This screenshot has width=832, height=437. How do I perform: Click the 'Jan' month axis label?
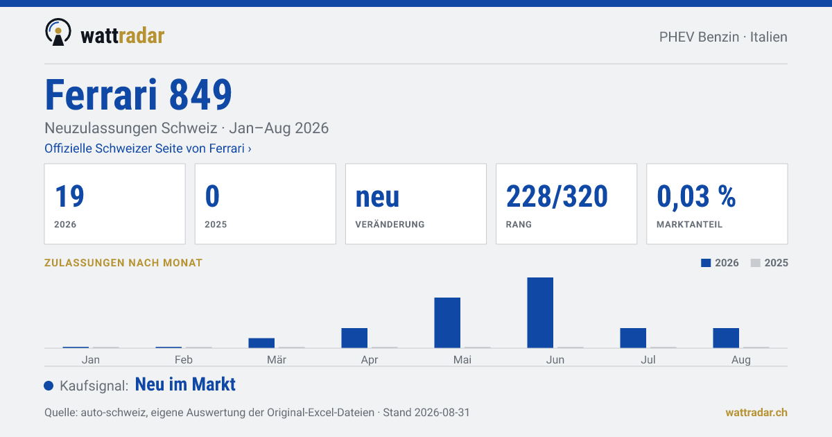[91, 359]
